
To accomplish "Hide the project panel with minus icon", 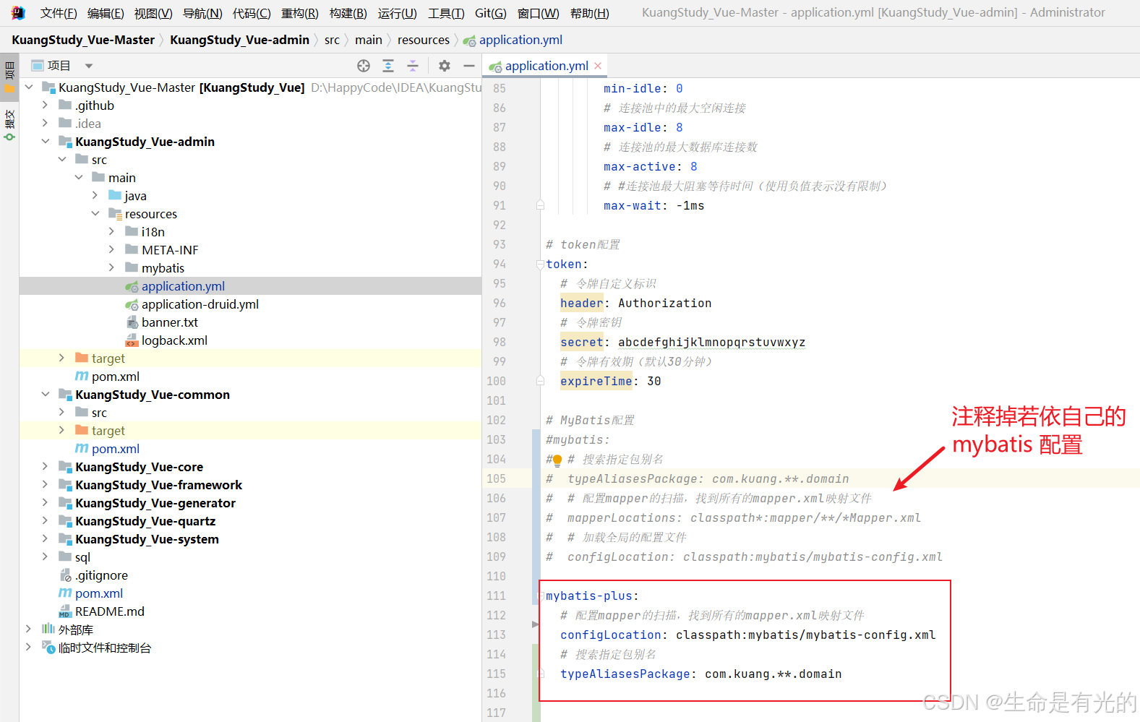I will coord(469,66).
